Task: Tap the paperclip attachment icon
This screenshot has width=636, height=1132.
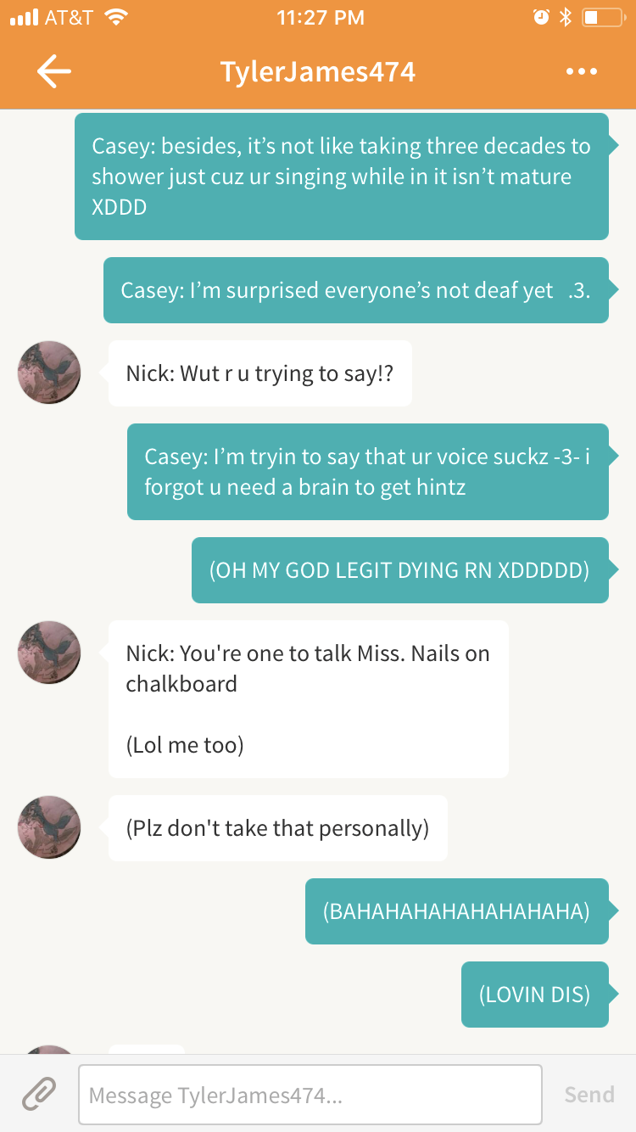Action: [x=39, y=1094]
